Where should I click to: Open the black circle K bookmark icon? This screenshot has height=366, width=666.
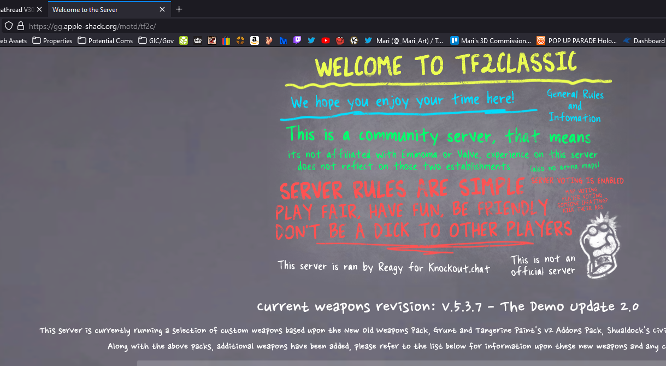354,40
